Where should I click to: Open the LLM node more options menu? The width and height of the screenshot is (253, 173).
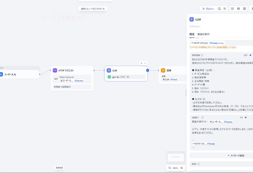145,63
